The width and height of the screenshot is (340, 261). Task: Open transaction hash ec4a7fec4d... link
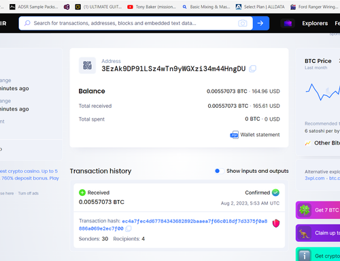coord(173,224)
